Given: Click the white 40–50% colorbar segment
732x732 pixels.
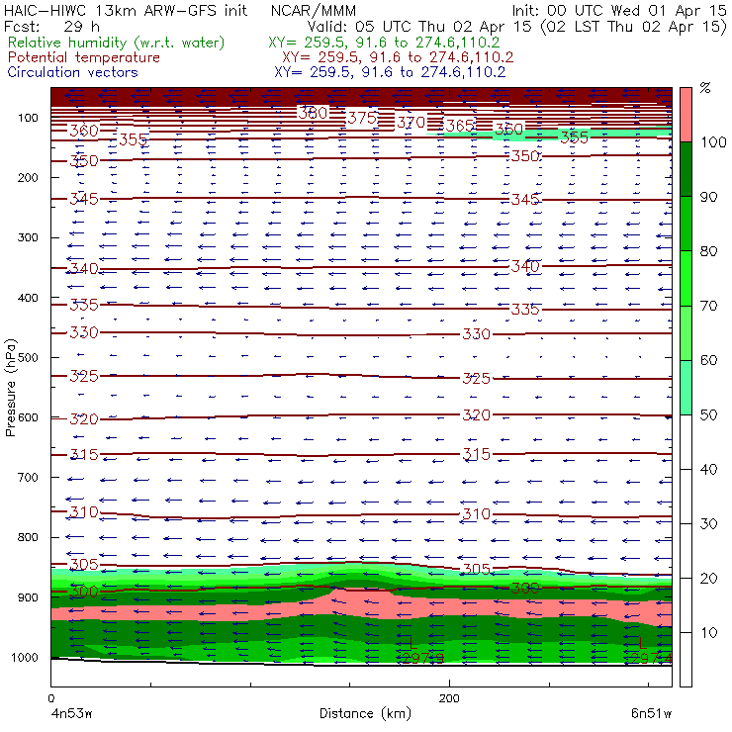Looking at the screenshot, I should point(686,442).
